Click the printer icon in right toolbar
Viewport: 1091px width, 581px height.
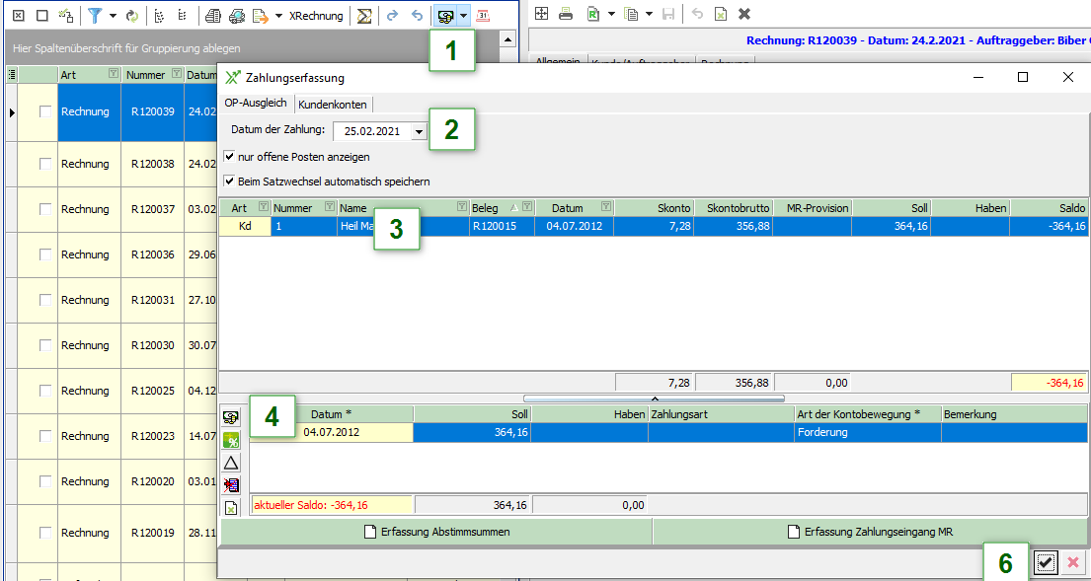[566, 14]
